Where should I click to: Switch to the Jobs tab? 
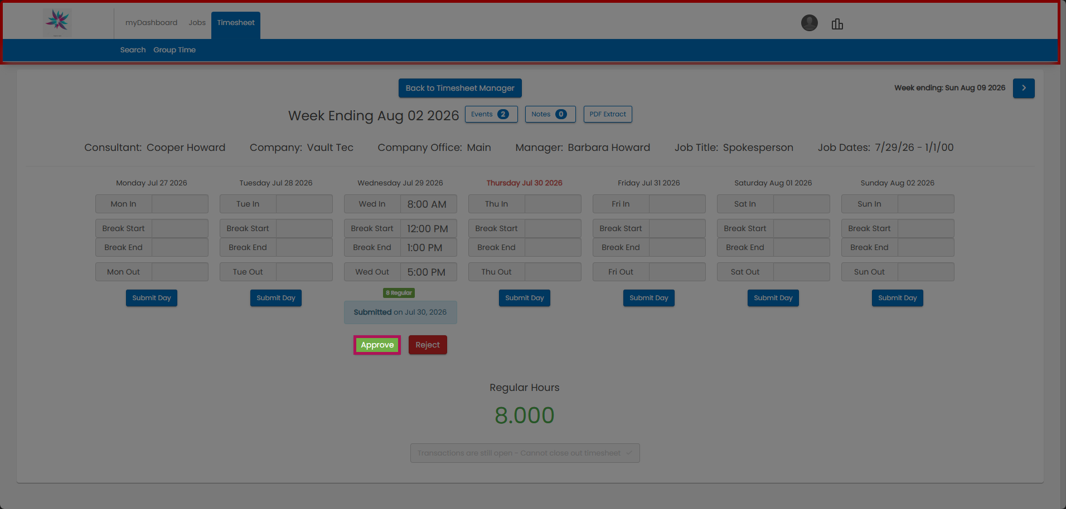197,23
